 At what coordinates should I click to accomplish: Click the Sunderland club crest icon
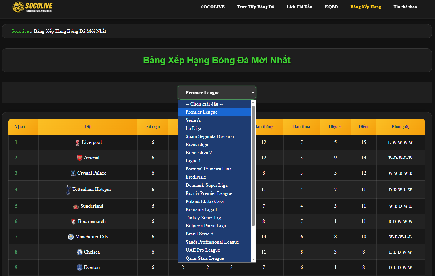point(76,206)
